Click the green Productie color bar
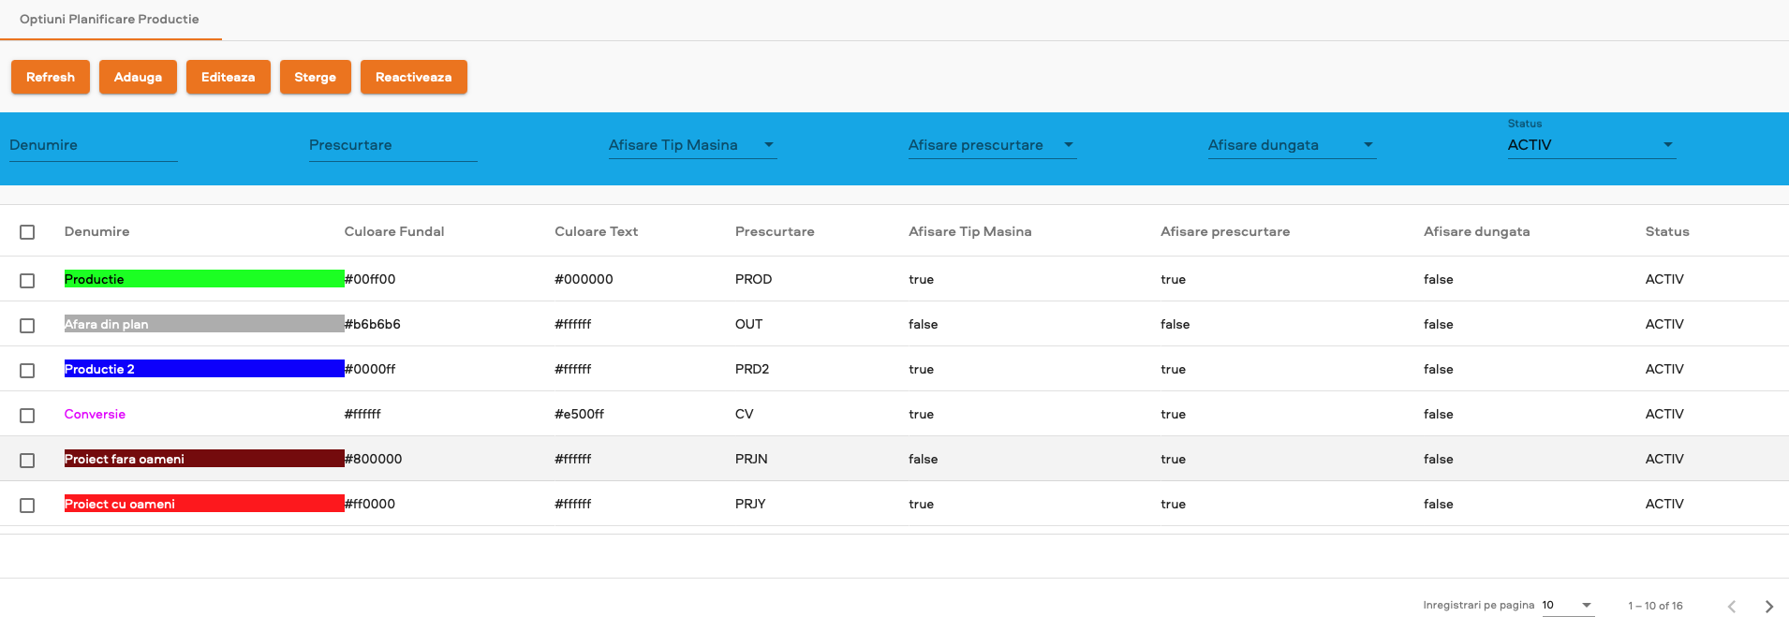This screenshot has width=1789, height=631. (x=203, y=279)
